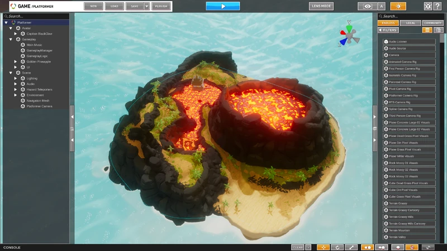Viewport: 447px width, 251px height.
Task: Select the ENDLESS library tab
Action: pyautogui.click(x=388, y=23)
